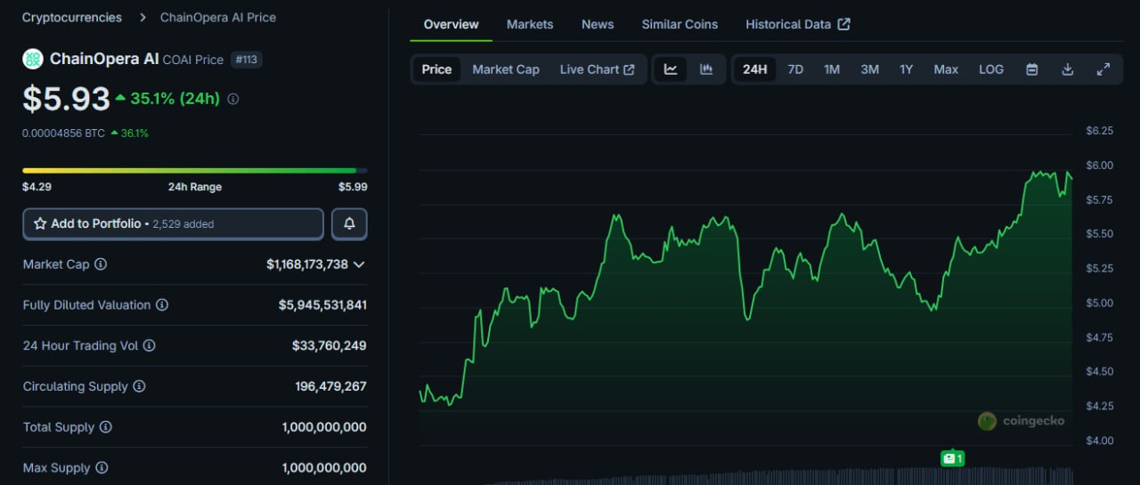The image size is (1140, 485).
Task: Switch to line chart view icon
Action: 671,69
